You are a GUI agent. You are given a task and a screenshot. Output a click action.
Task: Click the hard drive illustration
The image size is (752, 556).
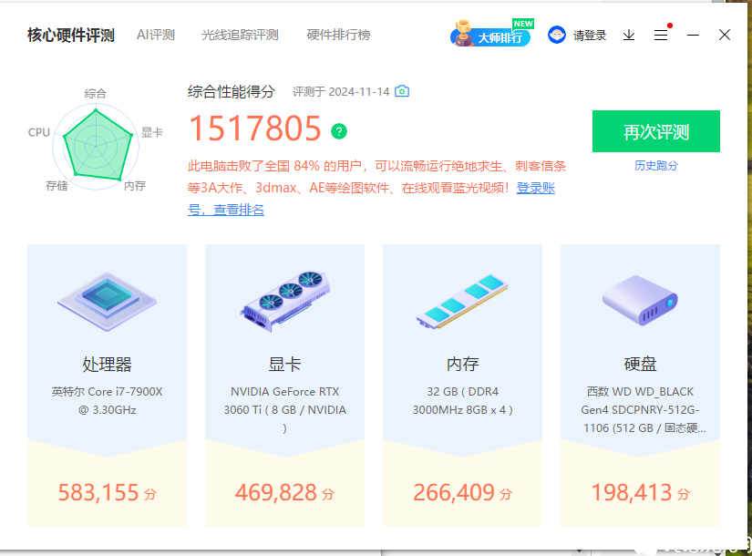click(640, 300)
